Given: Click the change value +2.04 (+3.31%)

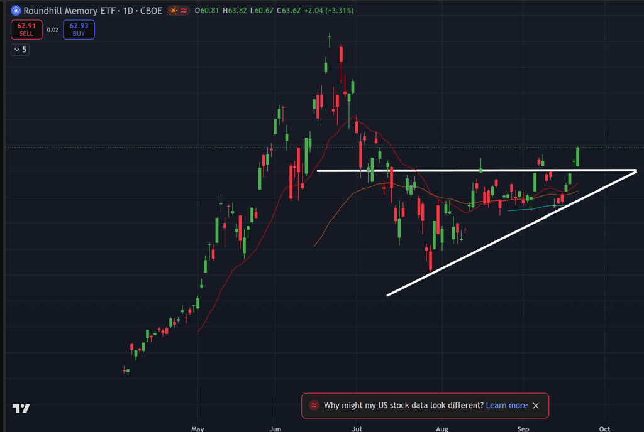Looking at the screenshot, I should click(x=328, y=10).
